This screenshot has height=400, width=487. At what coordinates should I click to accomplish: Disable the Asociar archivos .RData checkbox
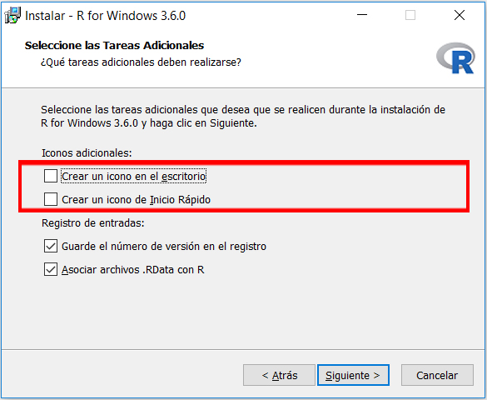point(51,269)
